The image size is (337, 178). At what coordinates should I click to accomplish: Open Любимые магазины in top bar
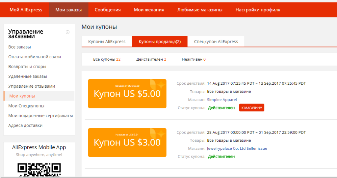click(200, 10)
